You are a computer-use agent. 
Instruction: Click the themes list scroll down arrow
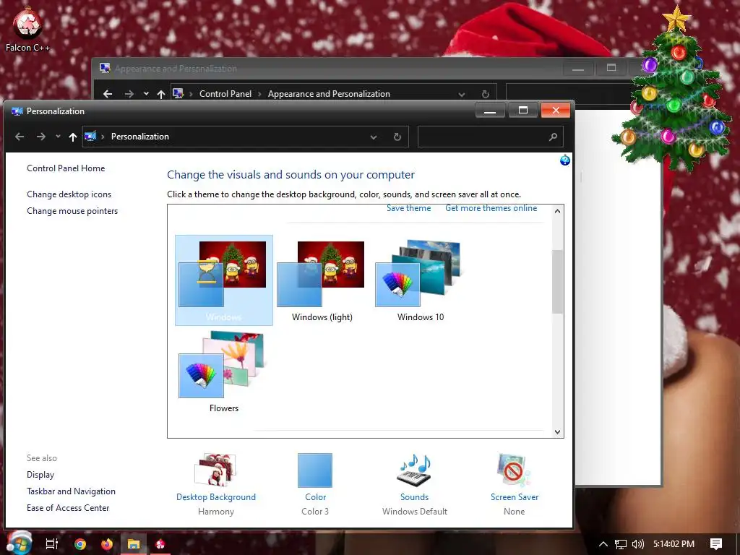coord(557,432)
